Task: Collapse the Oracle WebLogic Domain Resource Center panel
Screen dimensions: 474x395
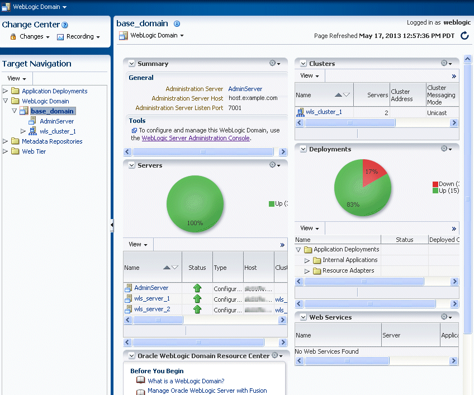Action: [132, 356]
